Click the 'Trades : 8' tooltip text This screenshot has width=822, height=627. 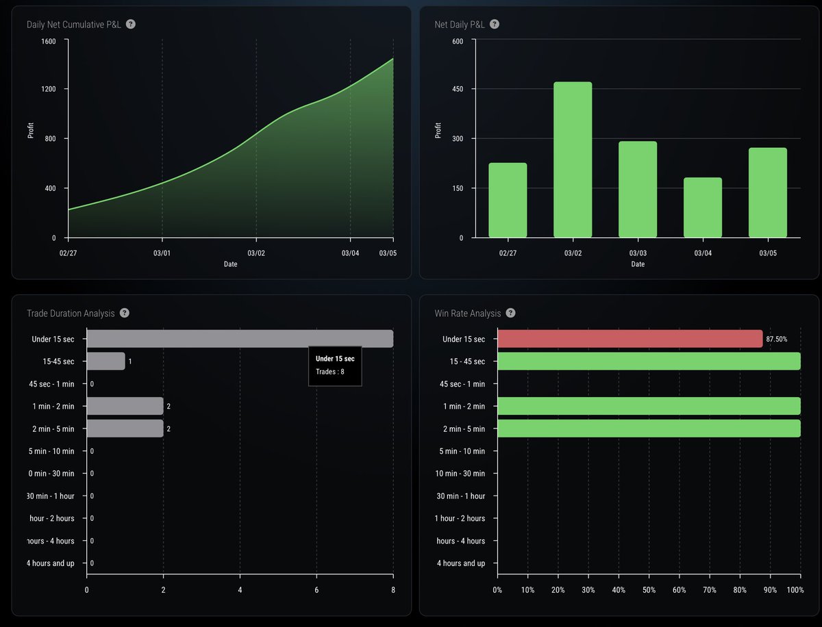(329, 372)
